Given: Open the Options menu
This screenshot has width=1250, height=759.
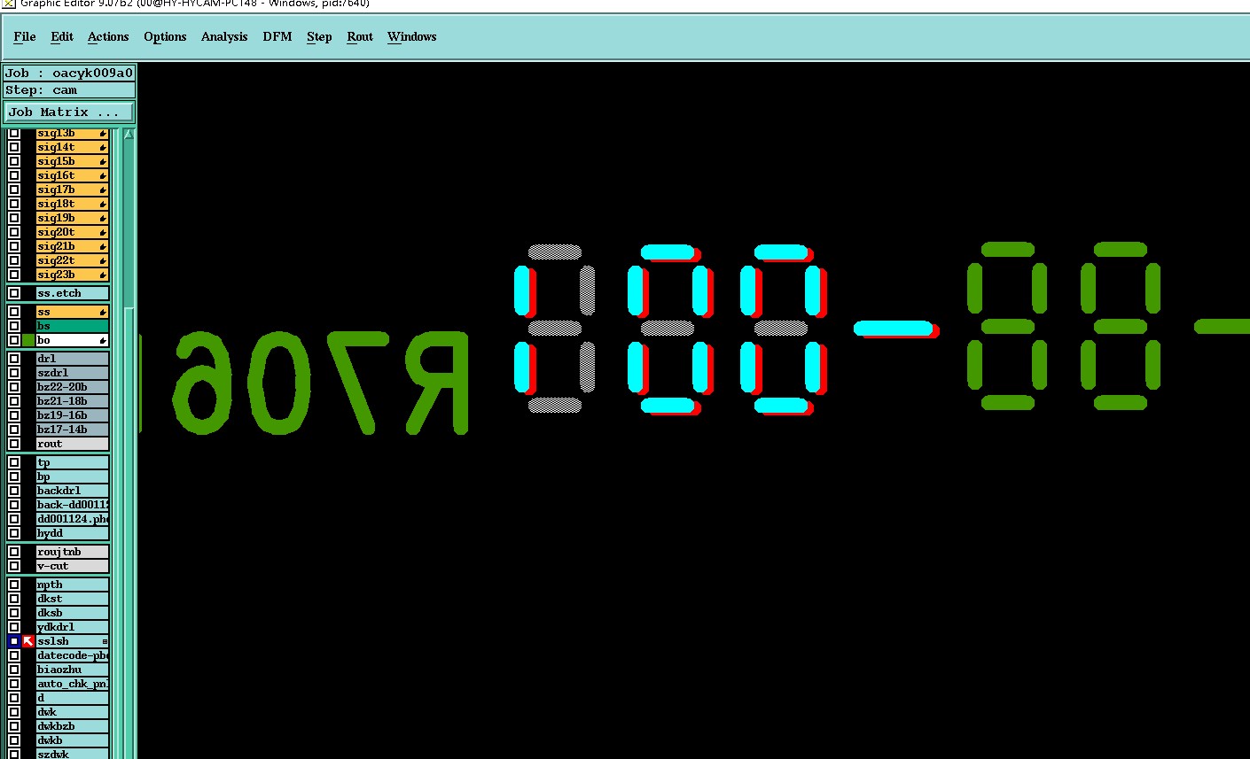Looking at the screenshot, I should pyautogui.click(x=165, y=36).
